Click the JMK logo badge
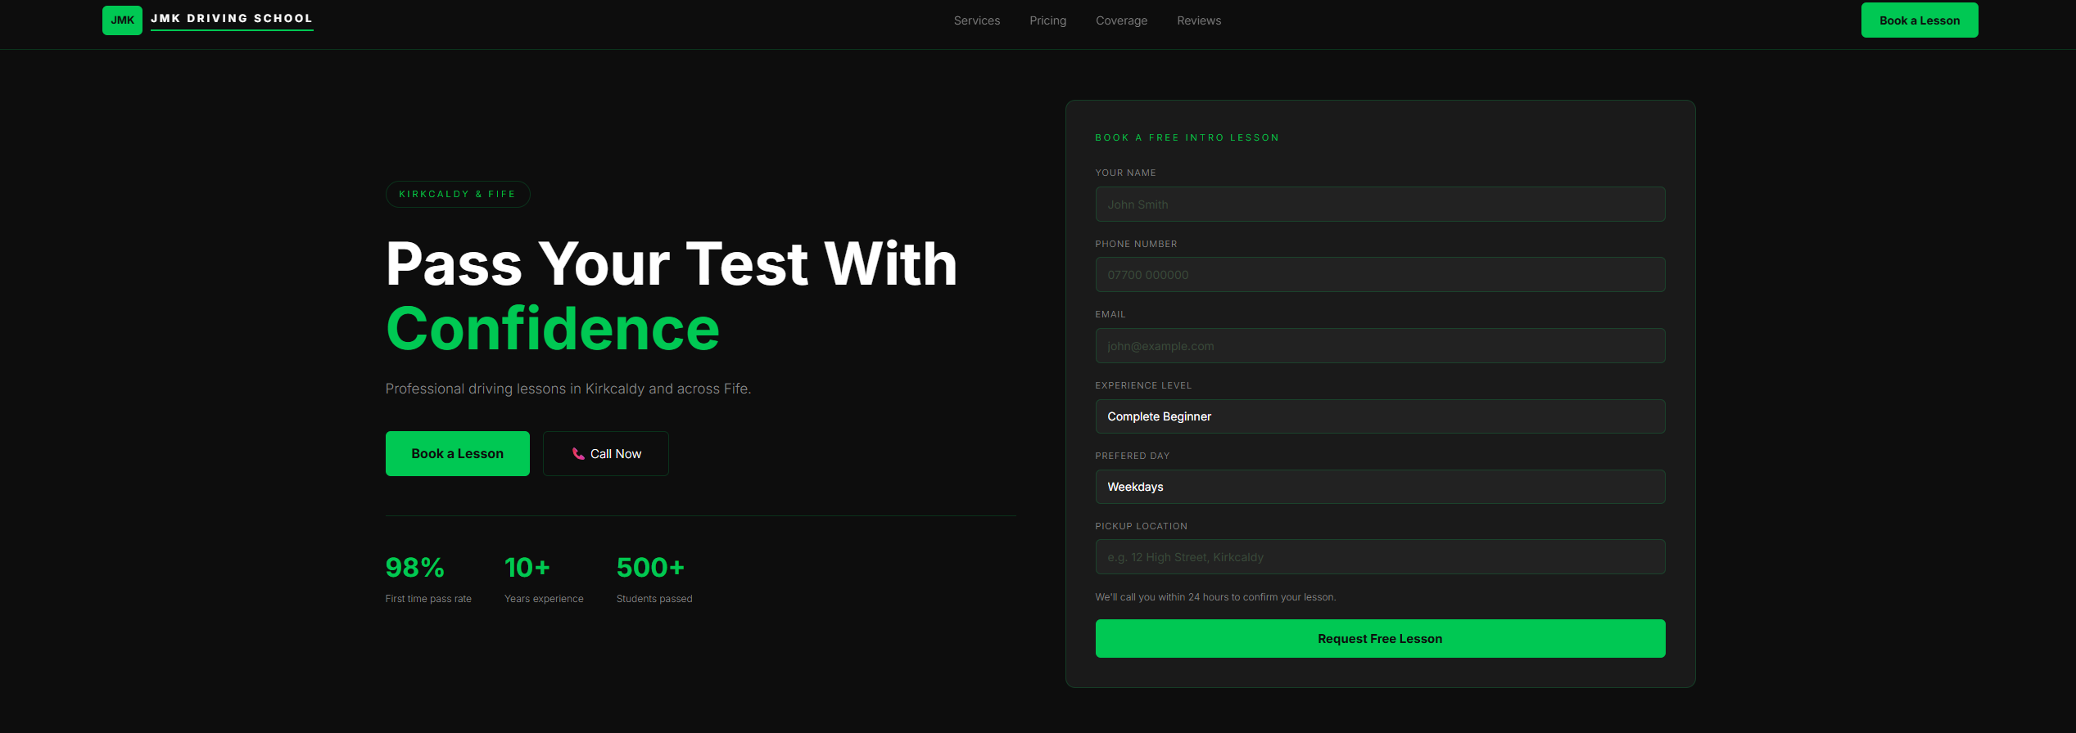 [x=122, y=20]
